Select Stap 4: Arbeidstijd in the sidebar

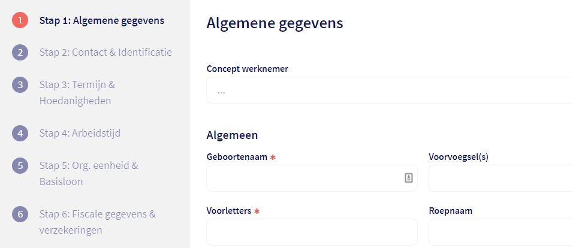(x=80, y=133)
